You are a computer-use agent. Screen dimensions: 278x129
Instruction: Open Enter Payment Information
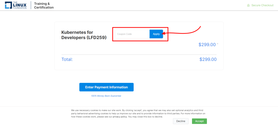coord(106,87)
